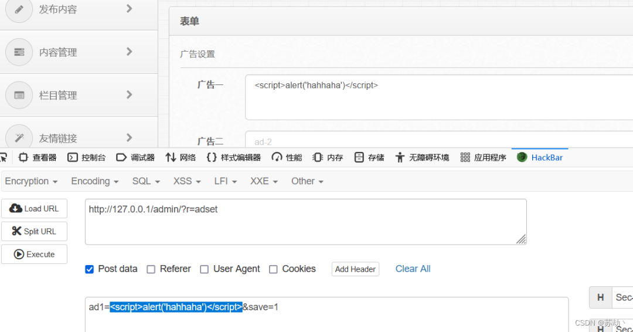633x332 pixels.
Task: Switch to the 存储 storage tab
Action: 369,158
